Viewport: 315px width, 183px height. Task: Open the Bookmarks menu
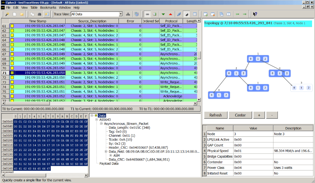click(48, 8)
